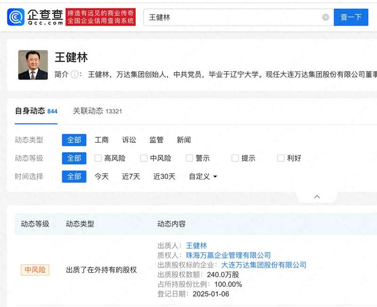Open the 珠海万赢企业管理有限公司 link

coord(228,255)
